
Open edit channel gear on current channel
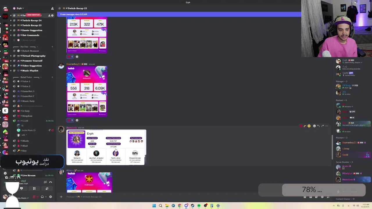coord(52,15)
